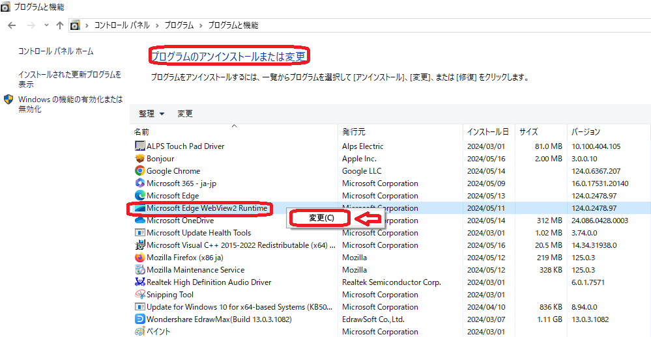Select the Mozilla Firefox (x86 ja) name
Screen dimensions: 651x337
coord(185,258)
